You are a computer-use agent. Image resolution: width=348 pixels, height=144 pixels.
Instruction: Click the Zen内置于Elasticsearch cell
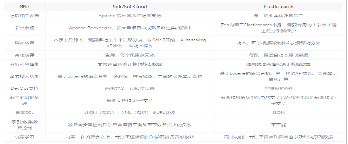click(x=278, y=28)
